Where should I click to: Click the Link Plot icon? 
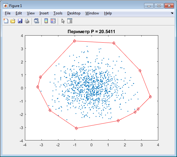click(37, 21)
